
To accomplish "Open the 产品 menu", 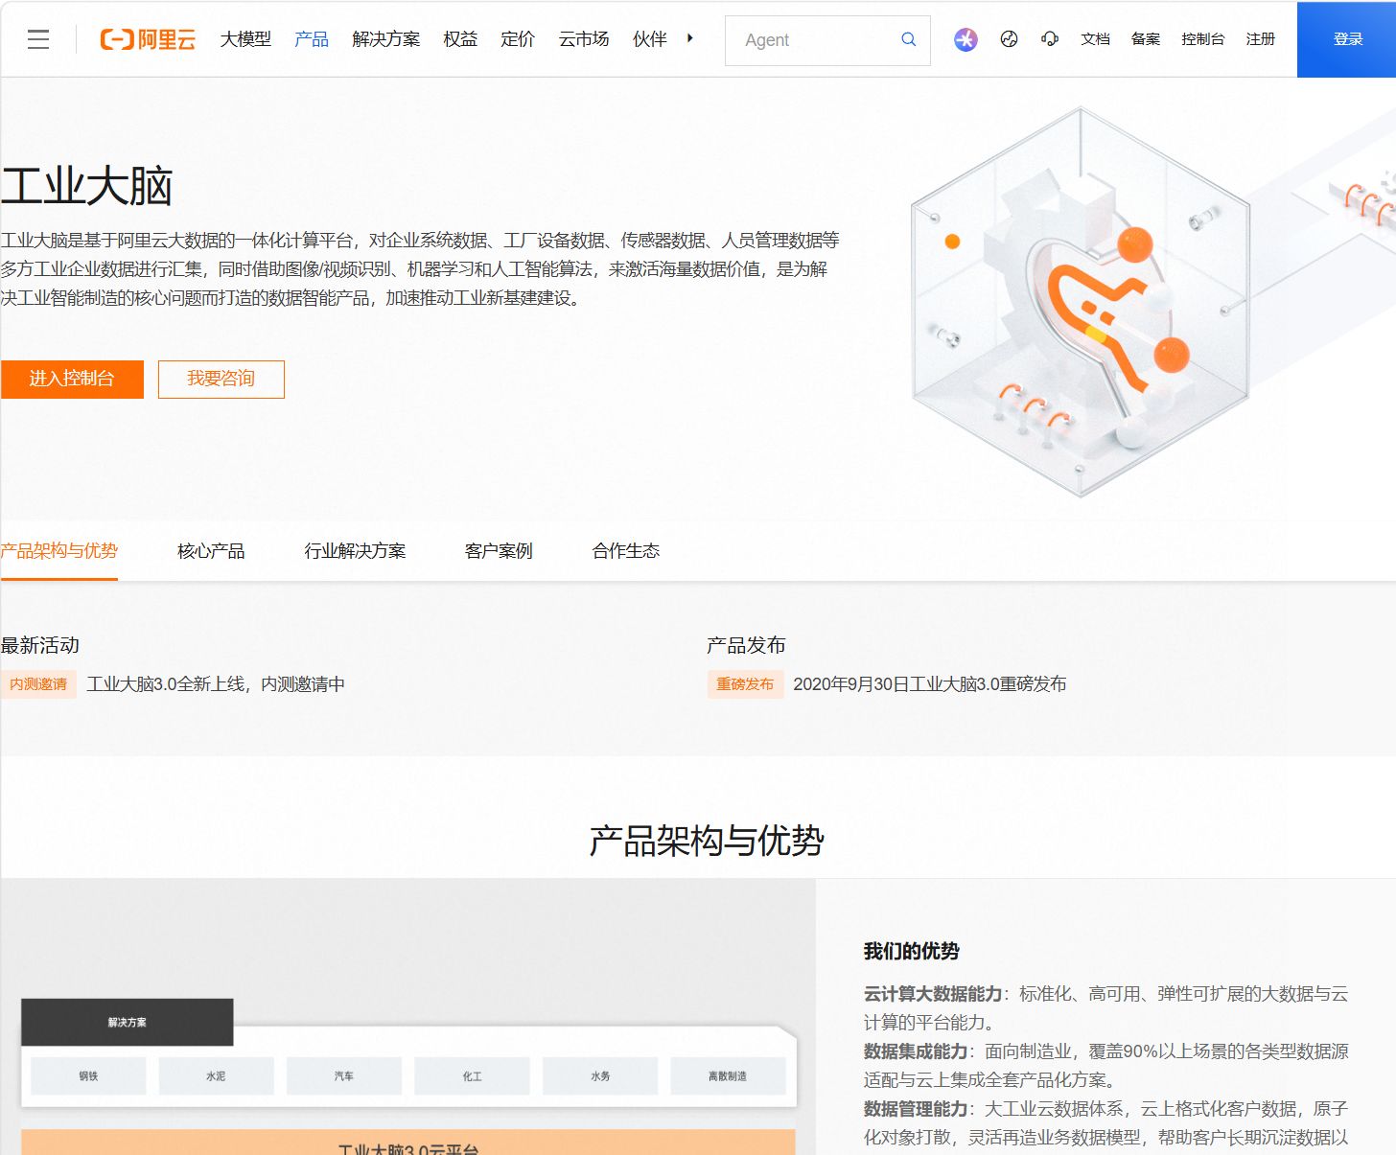I will point(312,39).
